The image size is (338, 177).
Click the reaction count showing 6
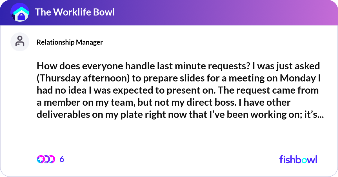coord(61,159)
